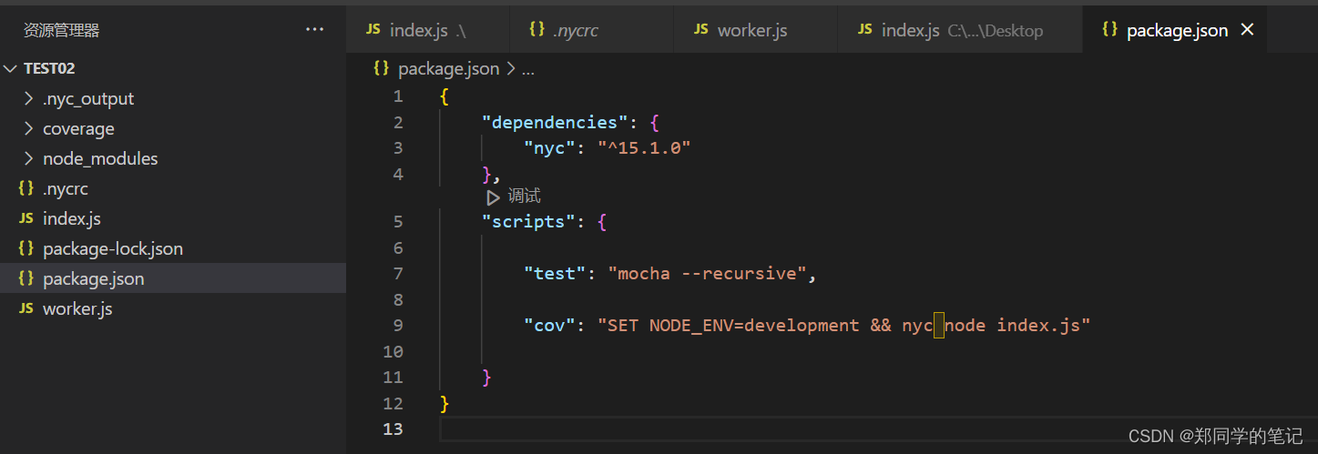Viewport: 1318px width, 454px height.
Task: Click the 调试 debug code lens
Action: pos(525,197)
